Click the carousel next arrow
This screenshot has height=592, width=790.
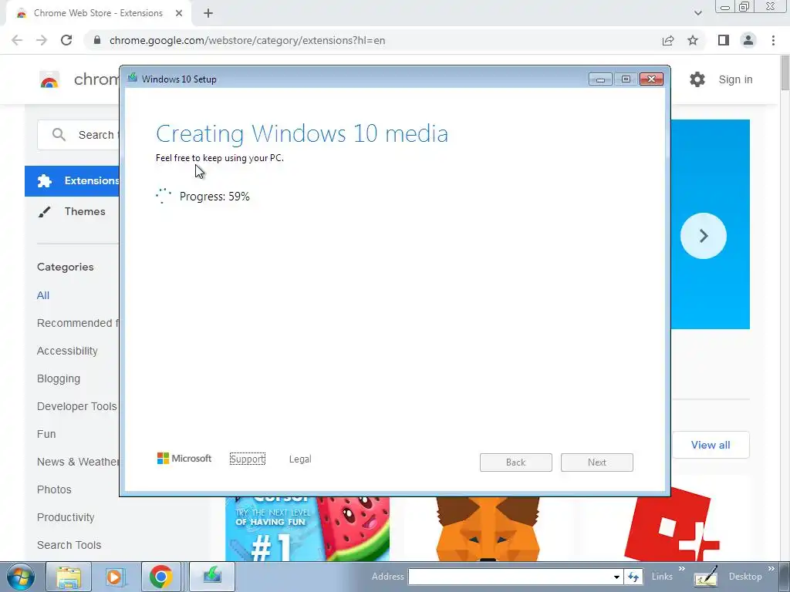(704, 236)
